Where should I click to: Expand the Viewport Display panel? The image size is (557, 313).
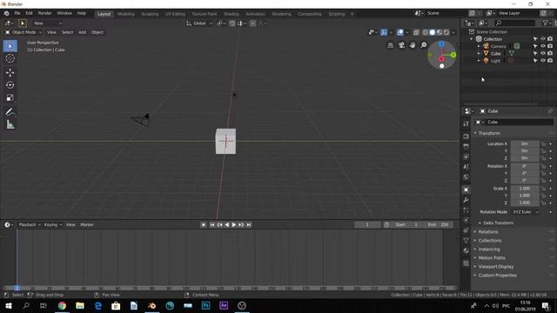pyautogui.click(x=495, y=267)
